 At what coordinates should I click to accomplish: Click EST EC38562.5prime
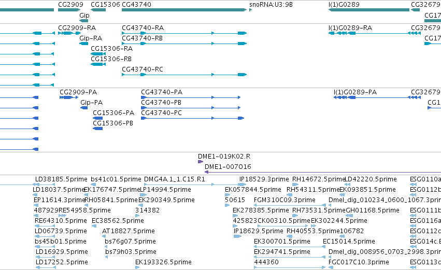(118, 221)
